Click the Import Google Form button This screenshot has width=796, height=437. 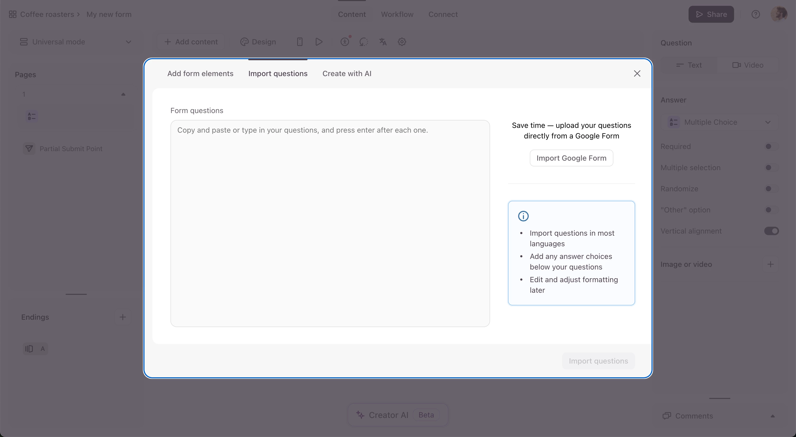(571, 158)
